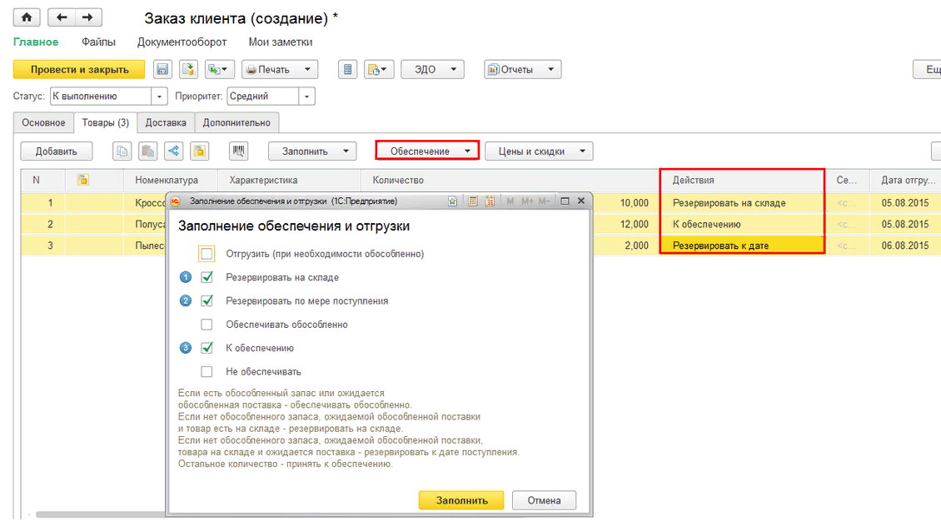Screen dimensions: 941x521
Task: Click the back arrow navigation button
Action: tap(62, 18)
